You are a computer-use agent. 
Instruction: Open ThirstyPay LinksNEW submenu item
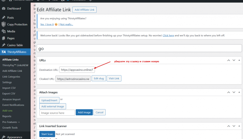click(15, 65)
